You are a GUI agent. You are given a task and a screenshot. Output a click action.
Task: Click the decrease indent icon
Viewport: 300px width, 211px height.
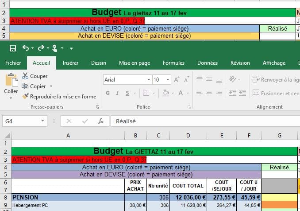coord(233,93)
